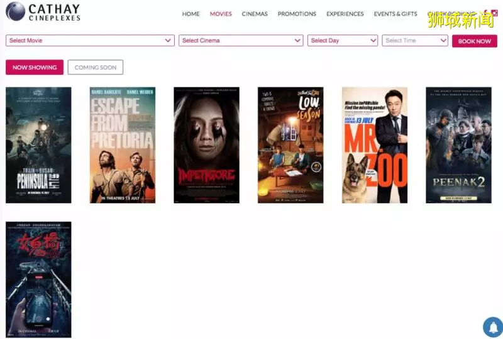
Task: Open the Instagram icon in the header
Action: point(495,13)
